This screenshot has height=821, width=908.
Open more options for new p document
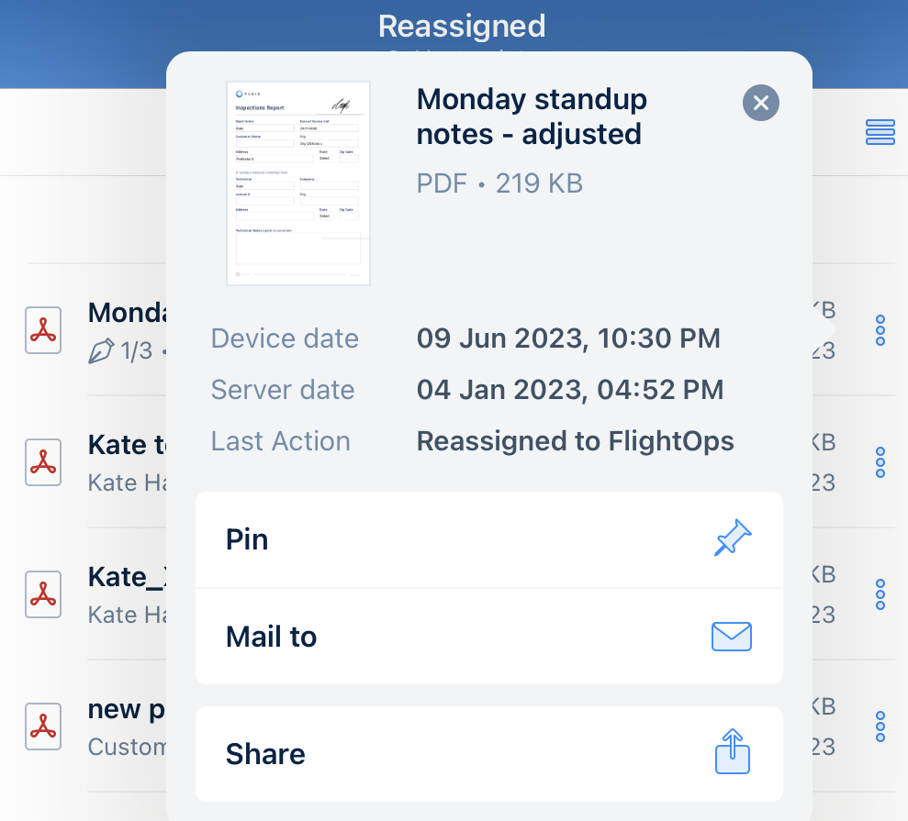pyautogui.click(x=880, y=727)
